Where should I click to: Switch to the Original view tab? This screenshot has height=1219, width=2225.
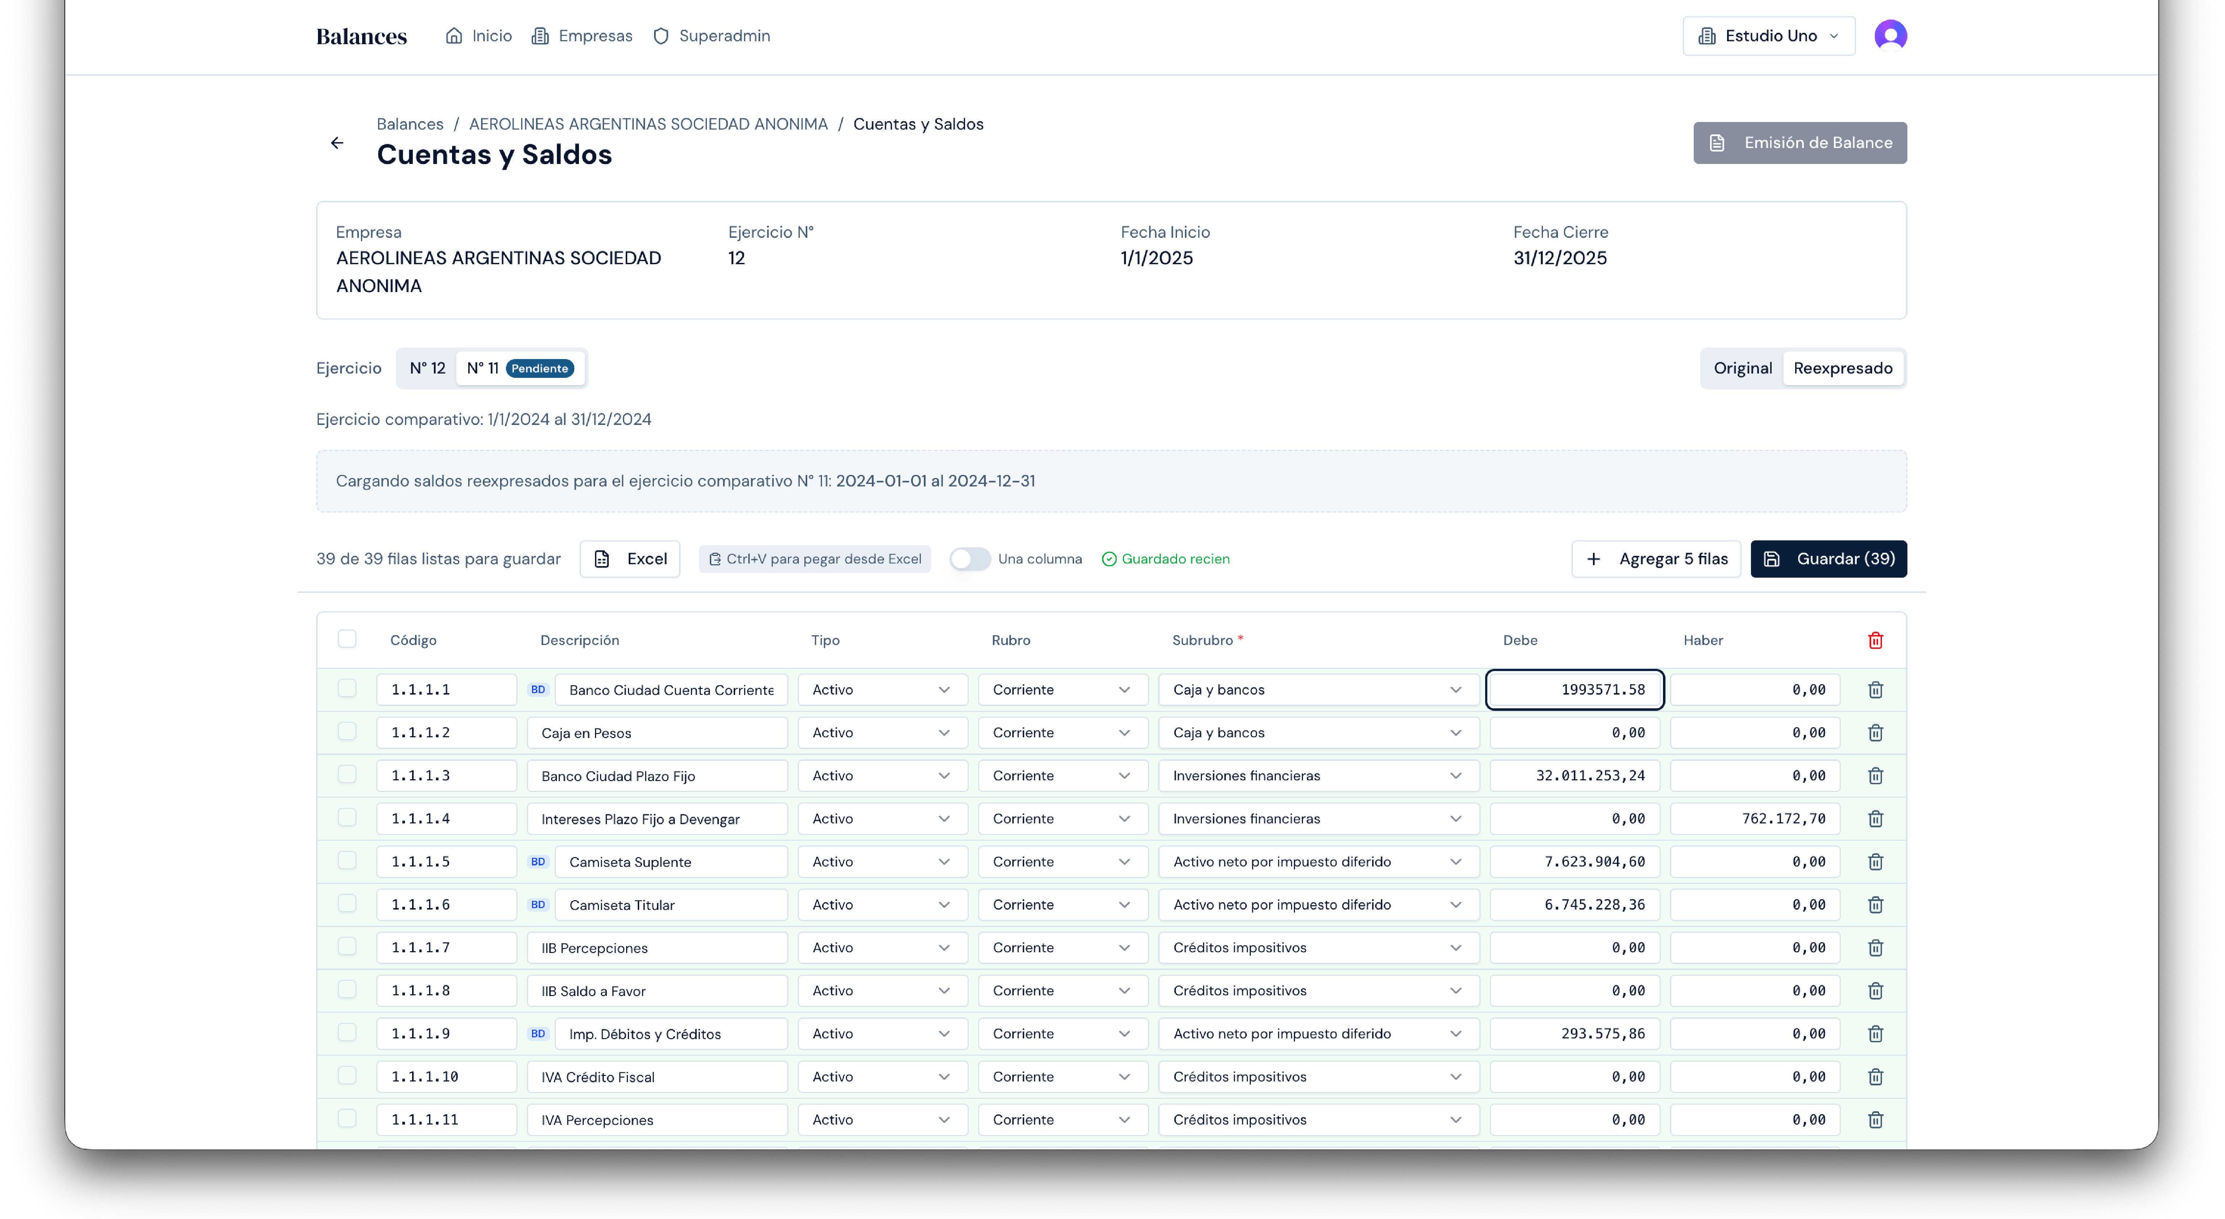1742,369
